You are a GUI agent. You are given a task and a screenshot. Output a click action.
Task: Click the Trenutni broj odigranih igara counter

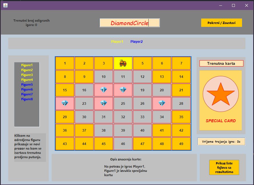[31, 23]
